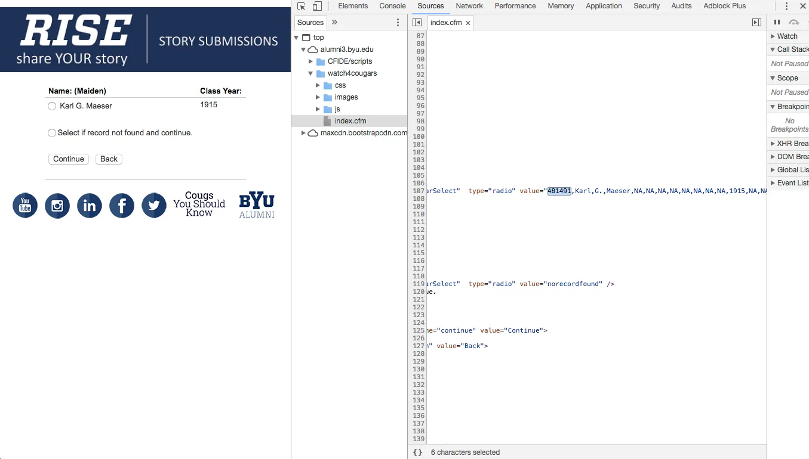
Task: Open the LinkedIn social icon
Action: click(90, 206)
